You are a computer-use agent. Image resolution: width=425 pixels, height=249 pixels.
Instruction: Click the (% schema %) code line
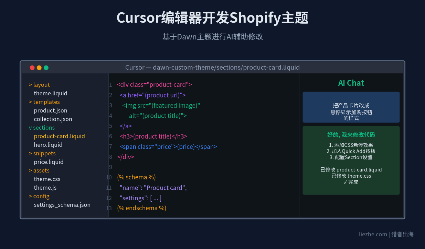click(x=137, y=177)
